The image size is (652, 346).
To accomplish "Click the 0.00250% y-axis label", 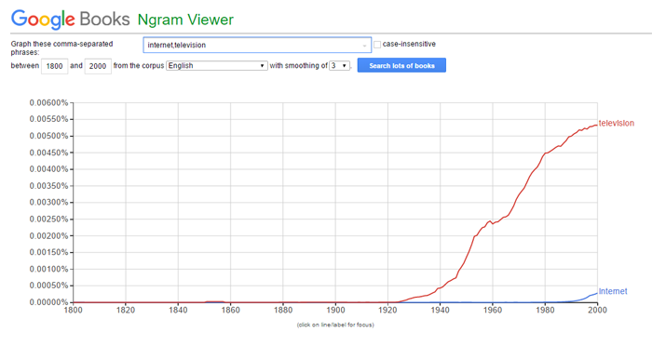I will point(48,219).
